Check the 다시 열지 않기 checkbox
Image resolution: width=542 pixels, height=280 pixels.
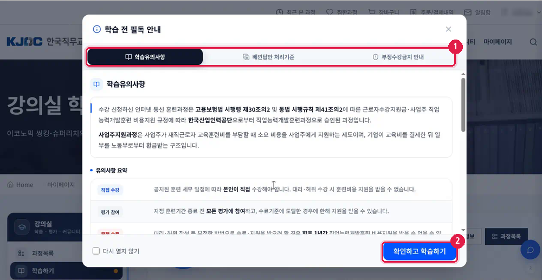96,251
